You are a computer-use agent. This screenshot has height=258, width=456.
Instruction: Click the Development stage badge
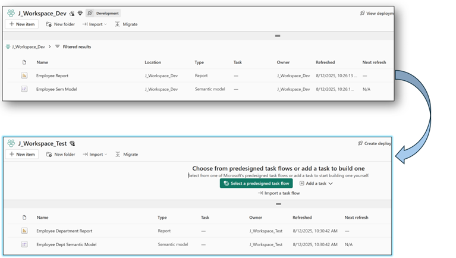(103, 13)
